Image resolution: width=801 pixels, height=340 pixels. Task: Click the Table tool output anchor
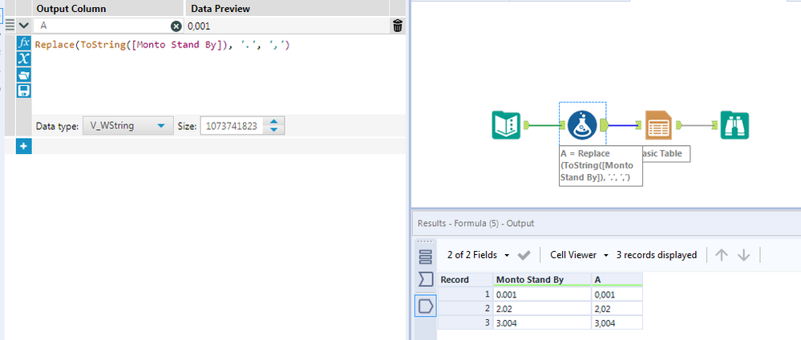coord(680,124)
